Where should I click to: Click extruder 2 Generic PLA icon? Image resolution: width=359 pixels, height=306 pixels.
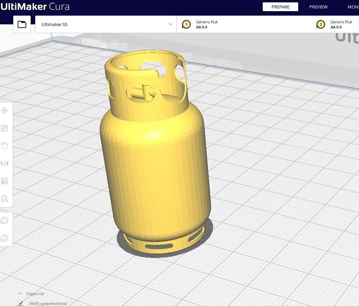click(x=320, y=24)
